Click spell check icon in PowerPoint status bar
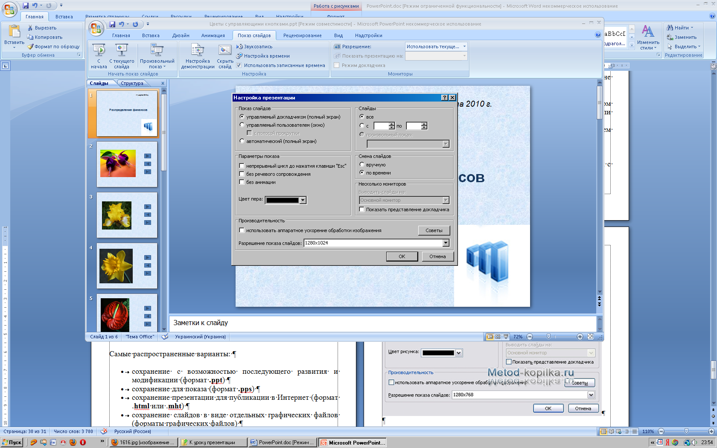Screen dimensions: 717x448 [x=165, y=337]
